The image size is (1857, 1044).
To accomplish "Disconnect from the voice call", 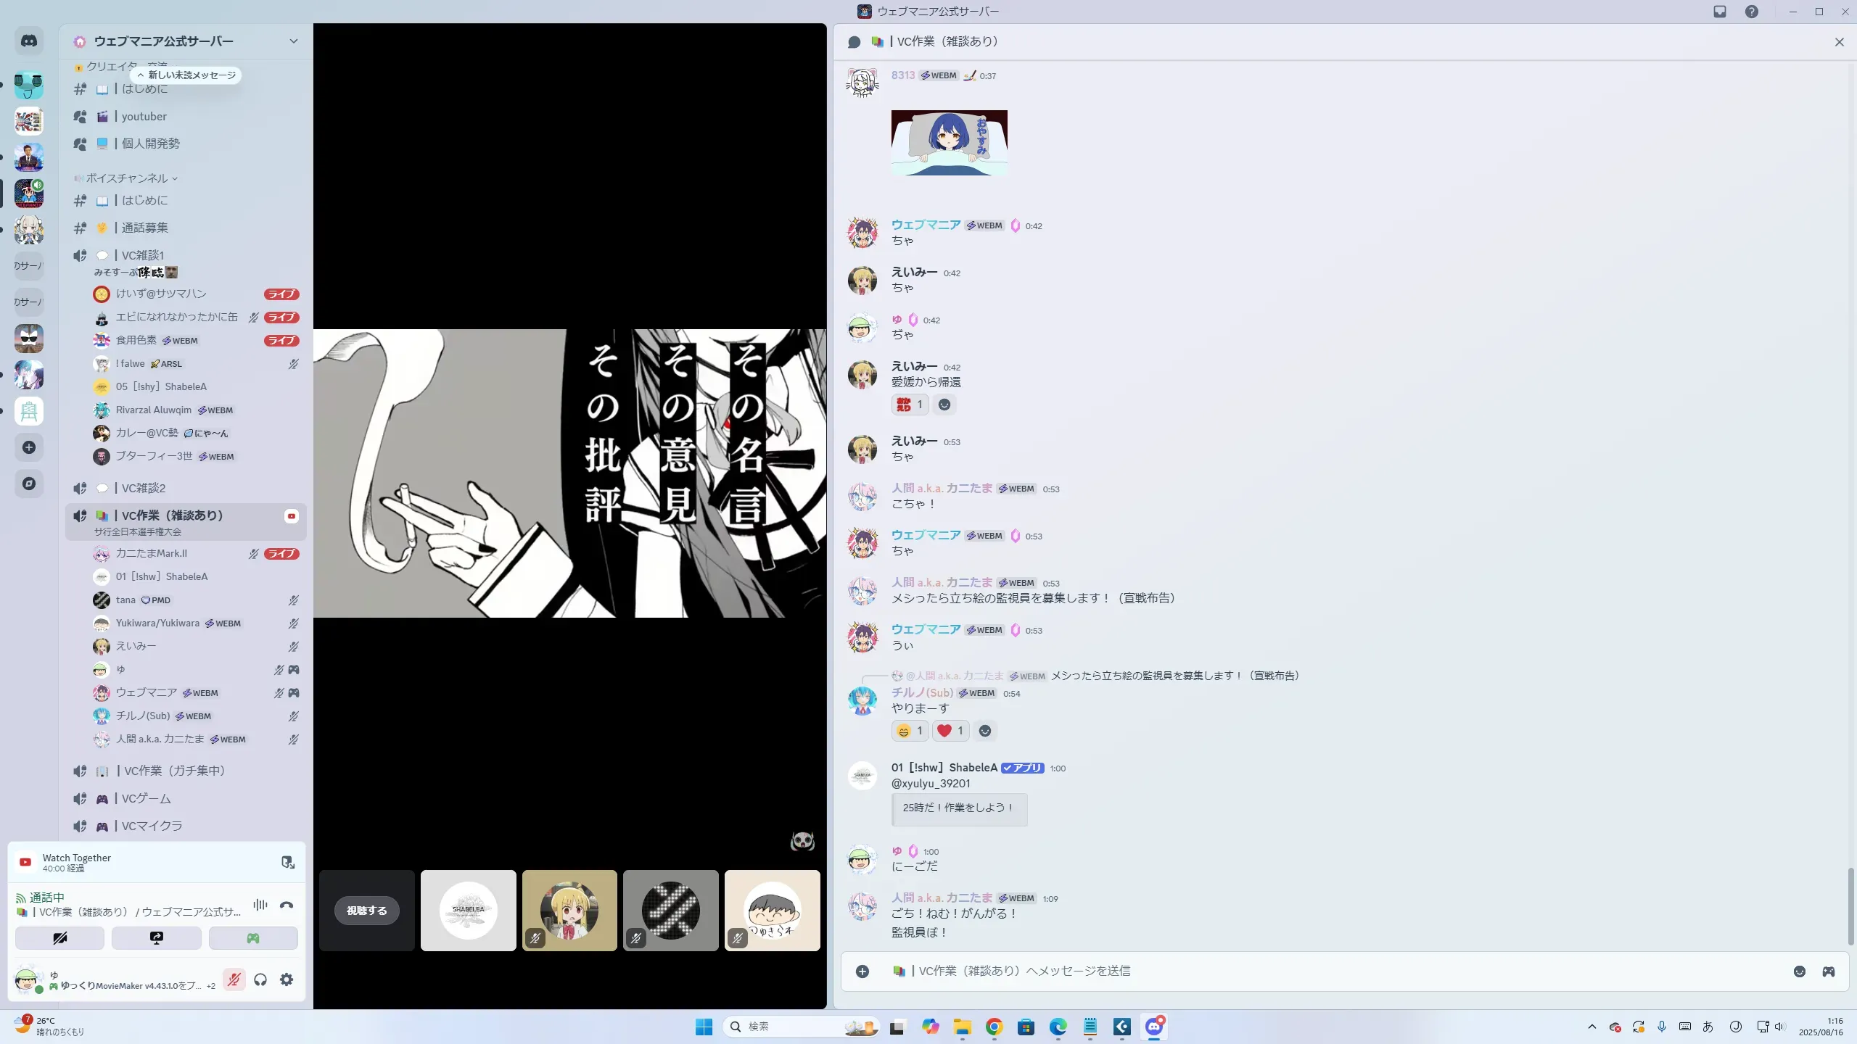I will 287,905.
